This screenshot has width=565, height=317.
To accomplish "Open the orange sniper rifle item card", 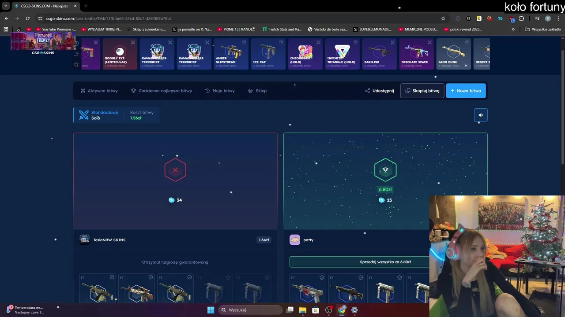I will click(x=136, y=288).
